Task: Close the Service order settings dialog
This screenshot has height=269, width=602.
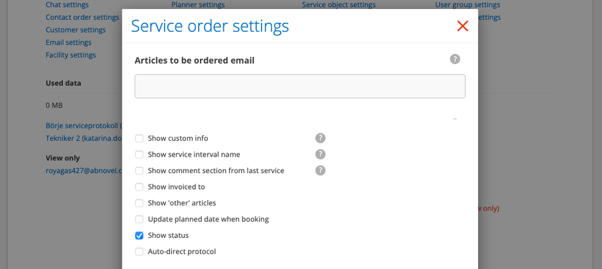Action: [463, 26]
